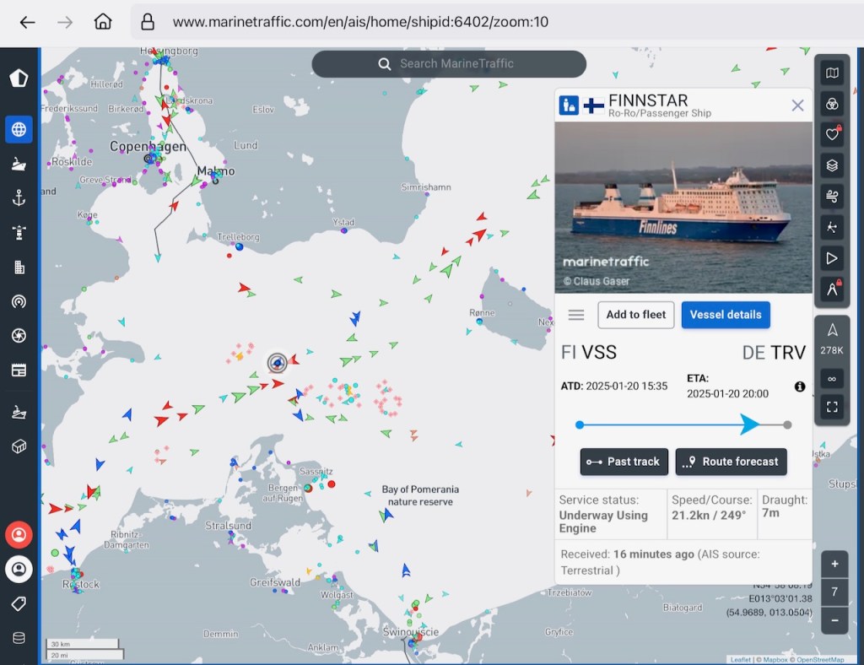Open the Live Map globe icon
This screenshot has width=864, height=665.
coord(19,129)
